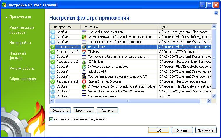Go to the Режим работы section
This screenshot has width=221, height=138.
click(22, 69)
